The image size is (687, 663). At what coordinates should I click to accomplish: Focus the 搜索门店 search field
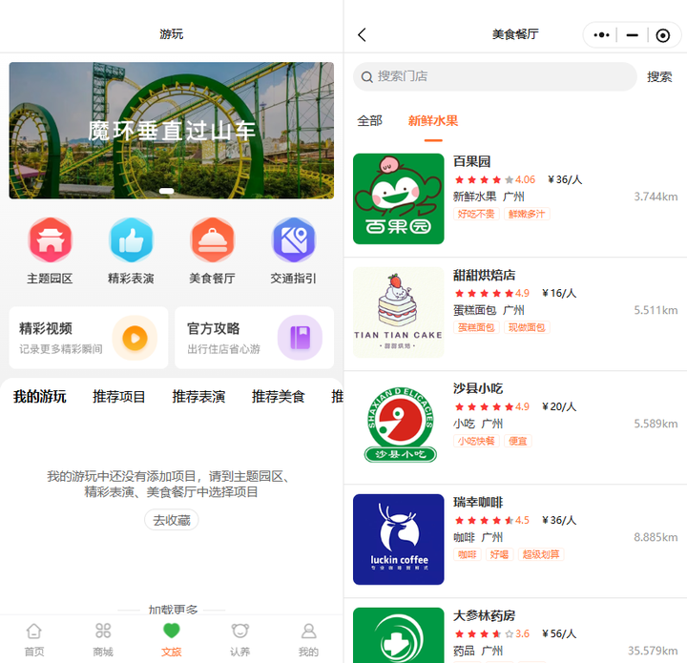(495, 76)
